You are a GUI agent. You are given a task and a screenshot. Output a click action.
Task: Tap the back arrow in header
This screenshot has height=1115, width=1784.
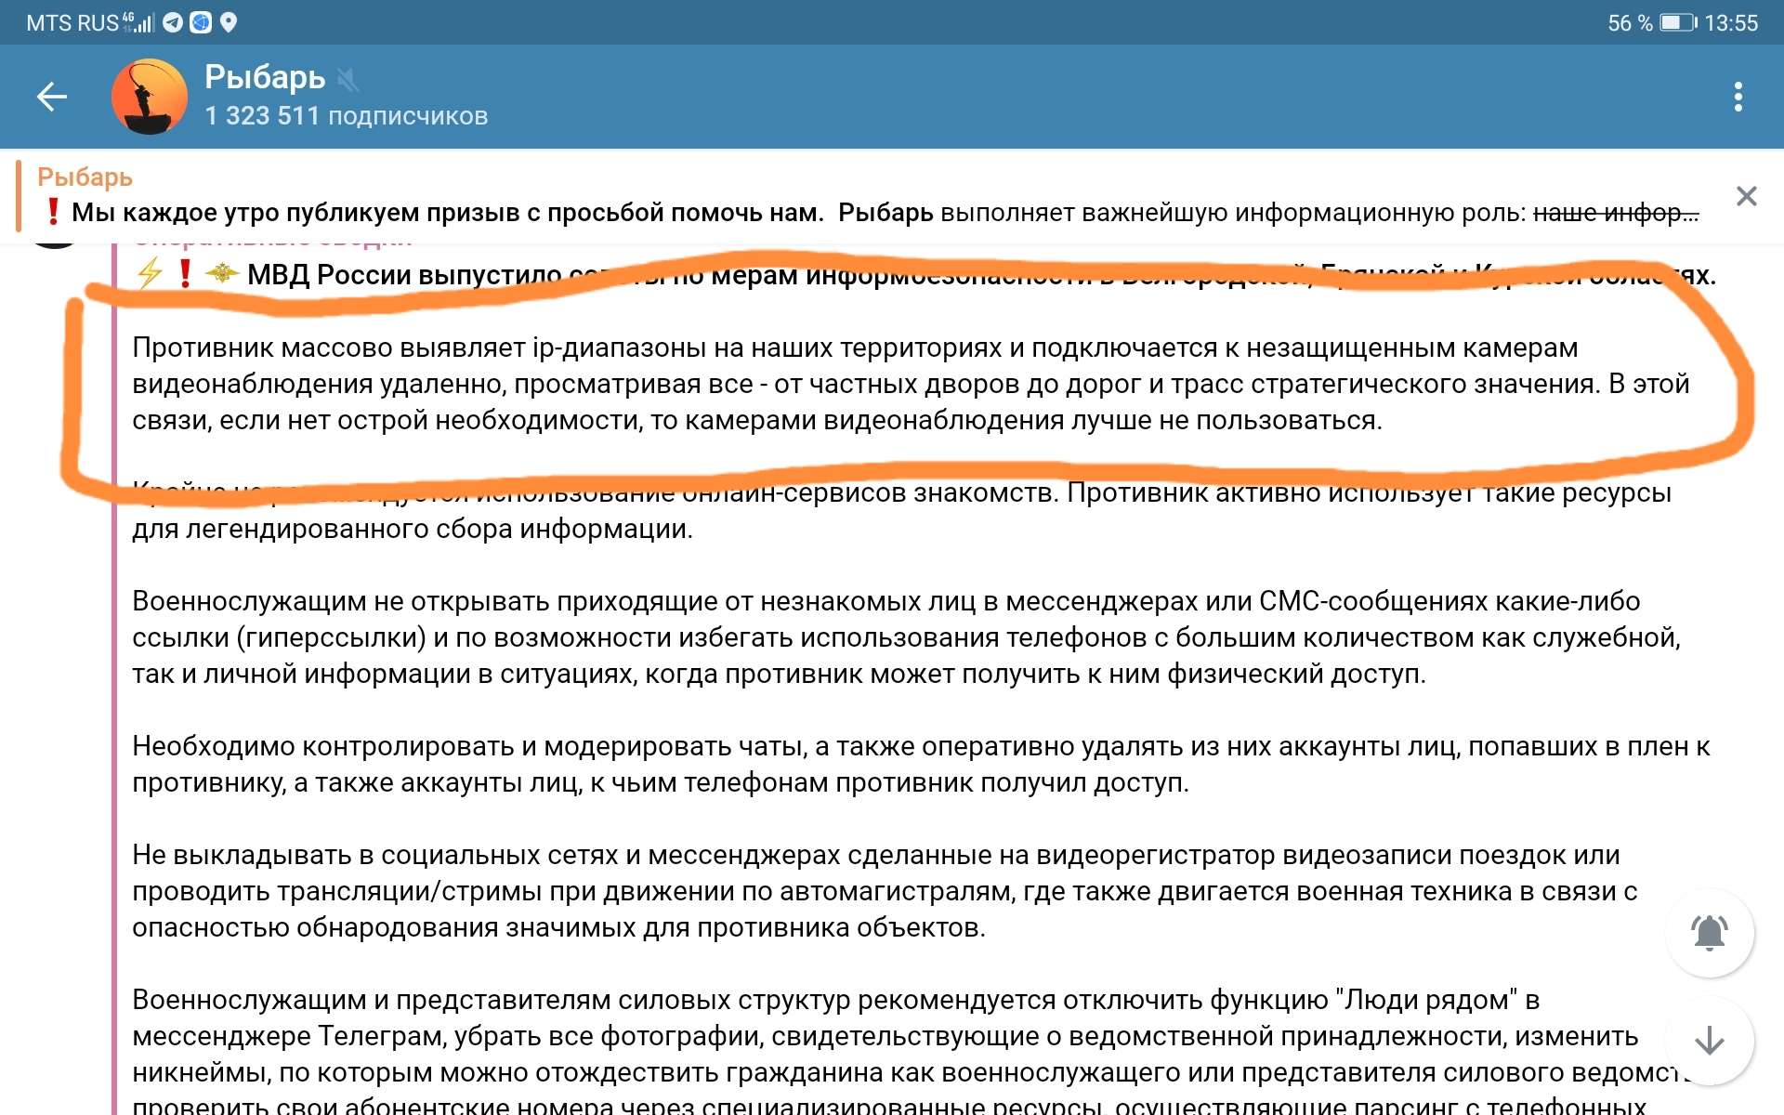click(52, 97)
